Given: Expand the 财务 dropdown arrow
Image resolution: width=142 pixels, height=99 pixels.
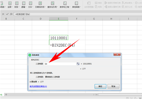Looking at the screenshot, I should (x=19, y=7).
